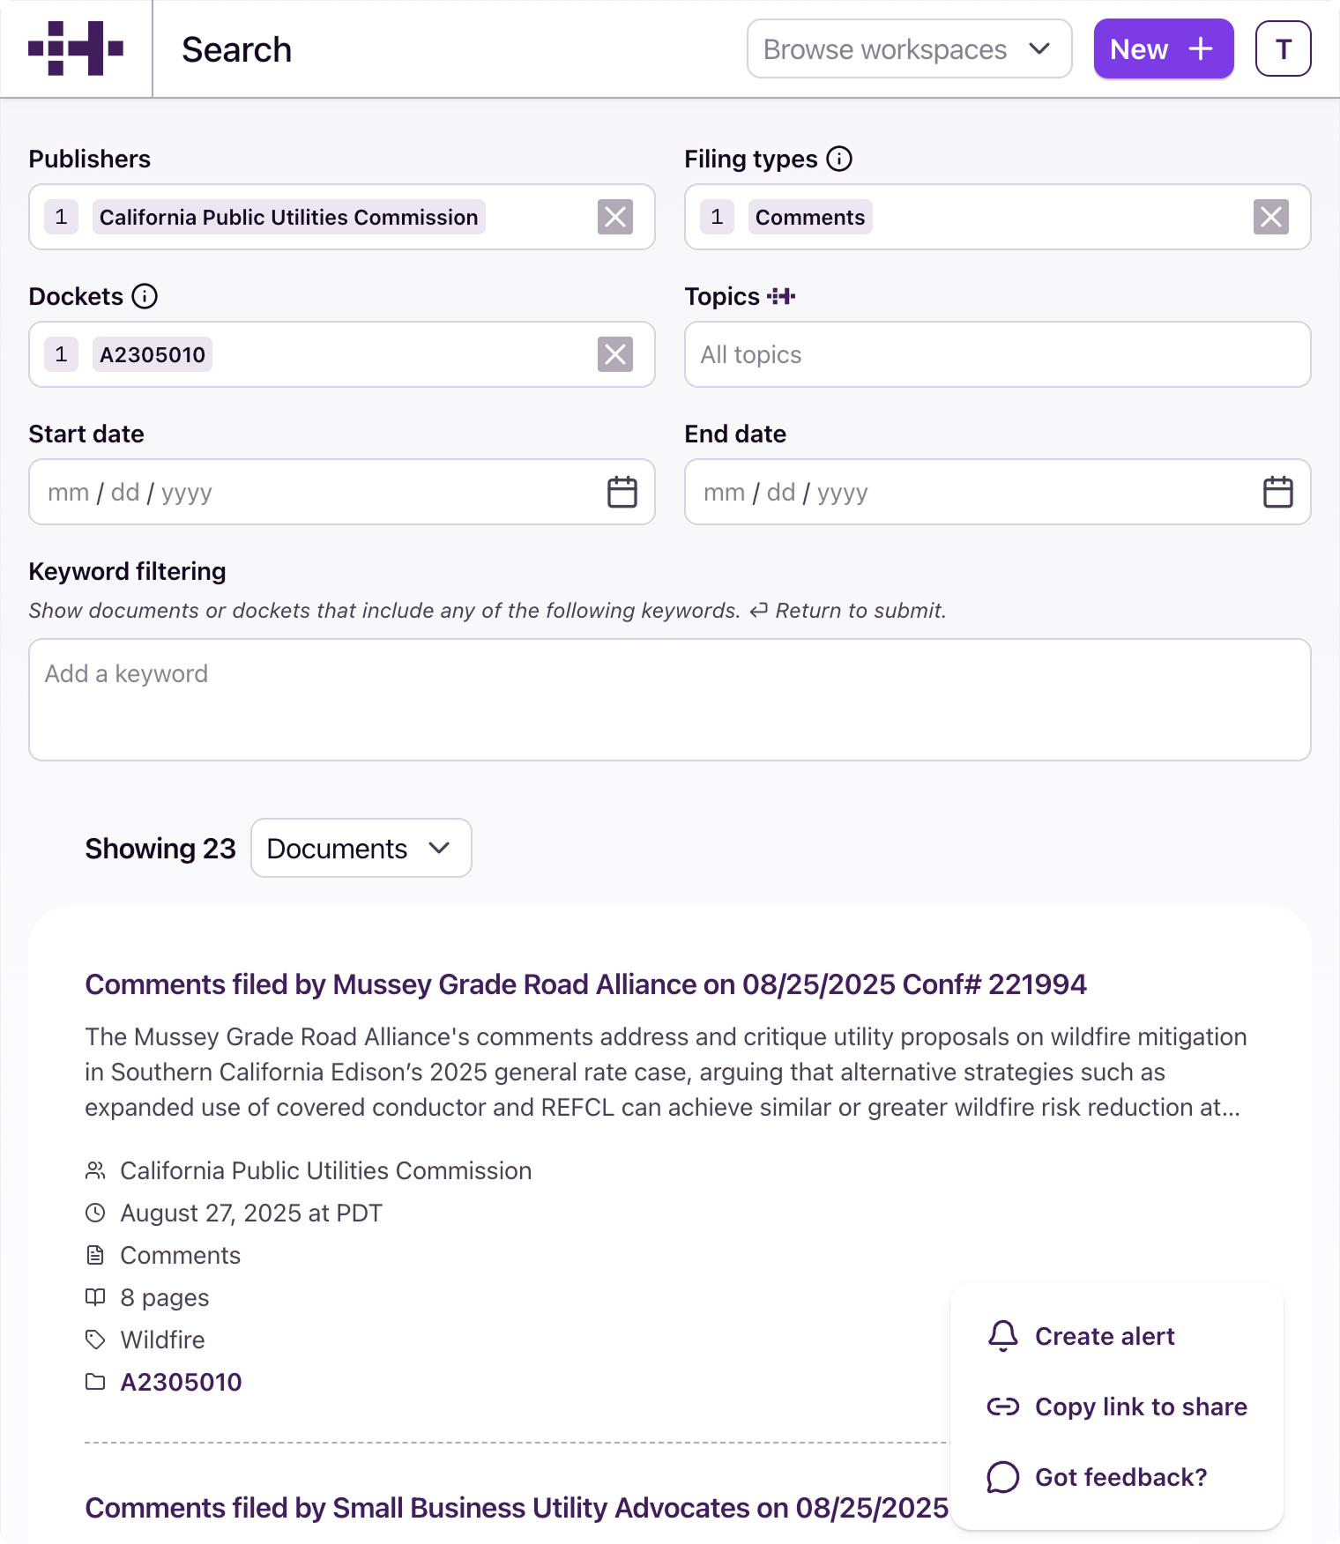Open Got feedback chat bubble icon
1340x1544 pixels.
click(x=1001, y=1477)
